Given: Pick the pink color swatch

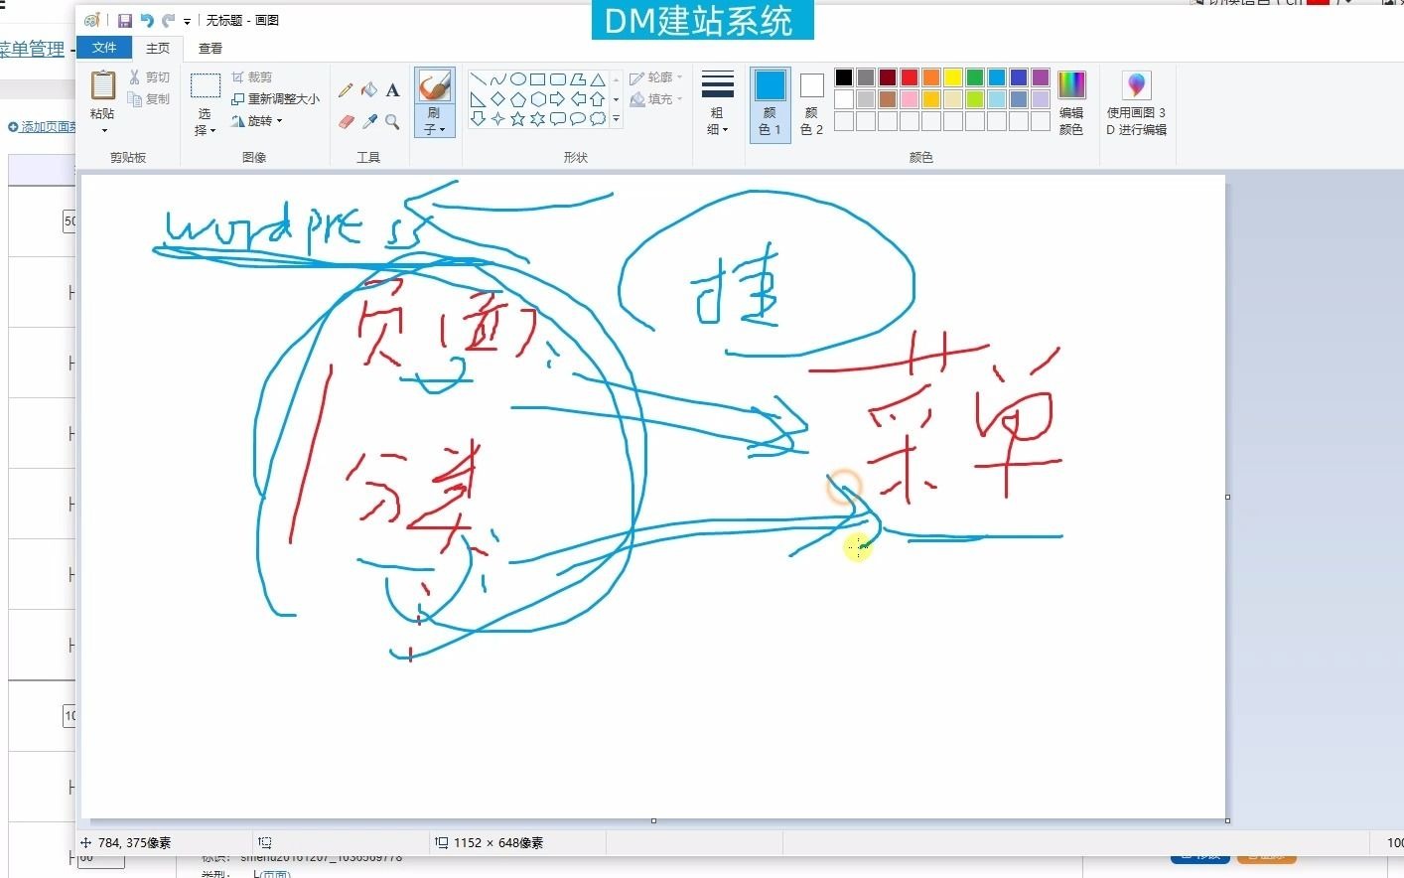Looking at the screenshot, I should coord(910,99).
